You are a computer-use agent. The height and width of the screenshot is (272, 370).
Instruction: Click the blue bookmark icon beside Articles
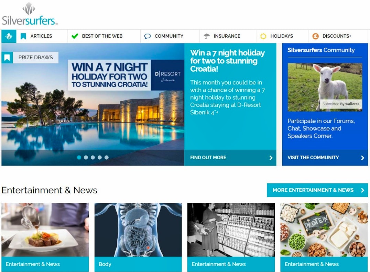pos(23,36)
